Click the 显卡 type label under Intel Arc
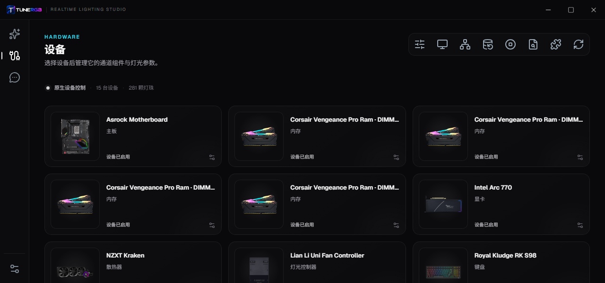This screenshot has height=283, width=605. coord(480,199)
